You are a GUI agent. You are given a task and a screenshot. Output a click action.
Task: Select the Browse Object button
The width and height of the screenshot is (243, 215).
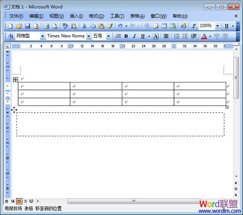(x=236, y=189)
